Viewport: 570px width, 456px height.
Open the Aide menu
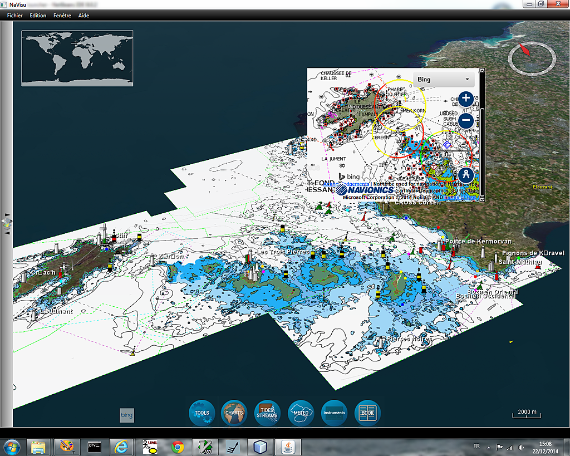pyautogui.click(x=83, y=15)
